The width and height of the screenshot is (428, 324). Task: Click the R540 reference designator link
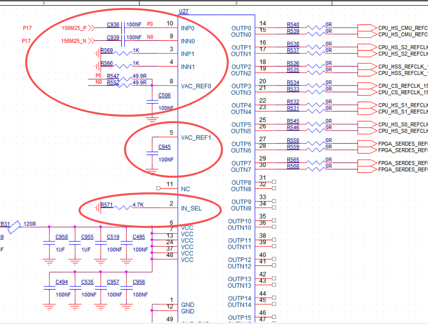point(293,25)
